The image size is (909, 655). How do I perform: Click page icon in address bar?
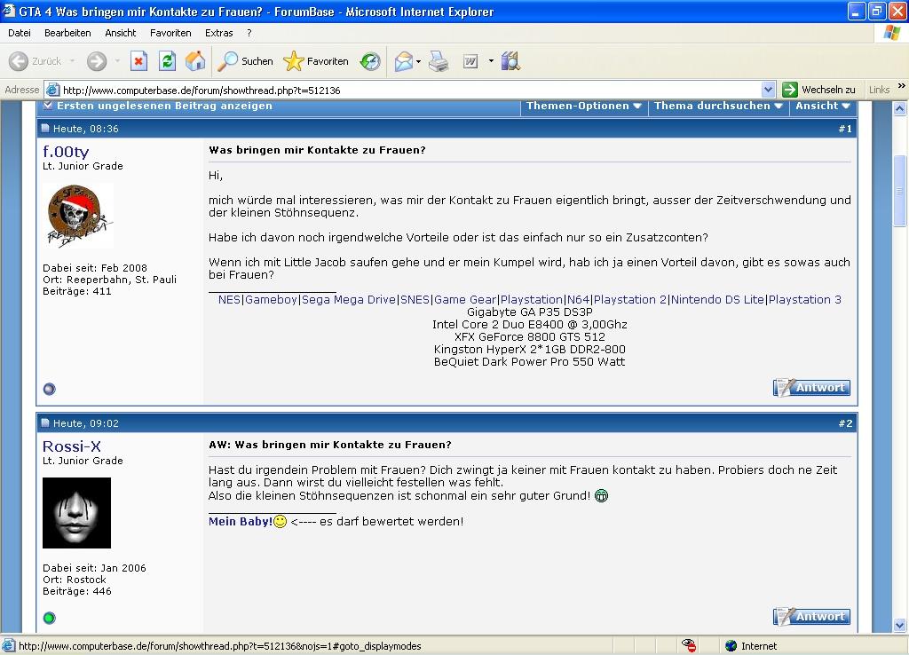tap(52, 90)
